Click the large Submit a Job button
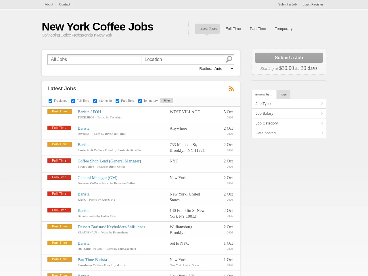 [289, 57]
